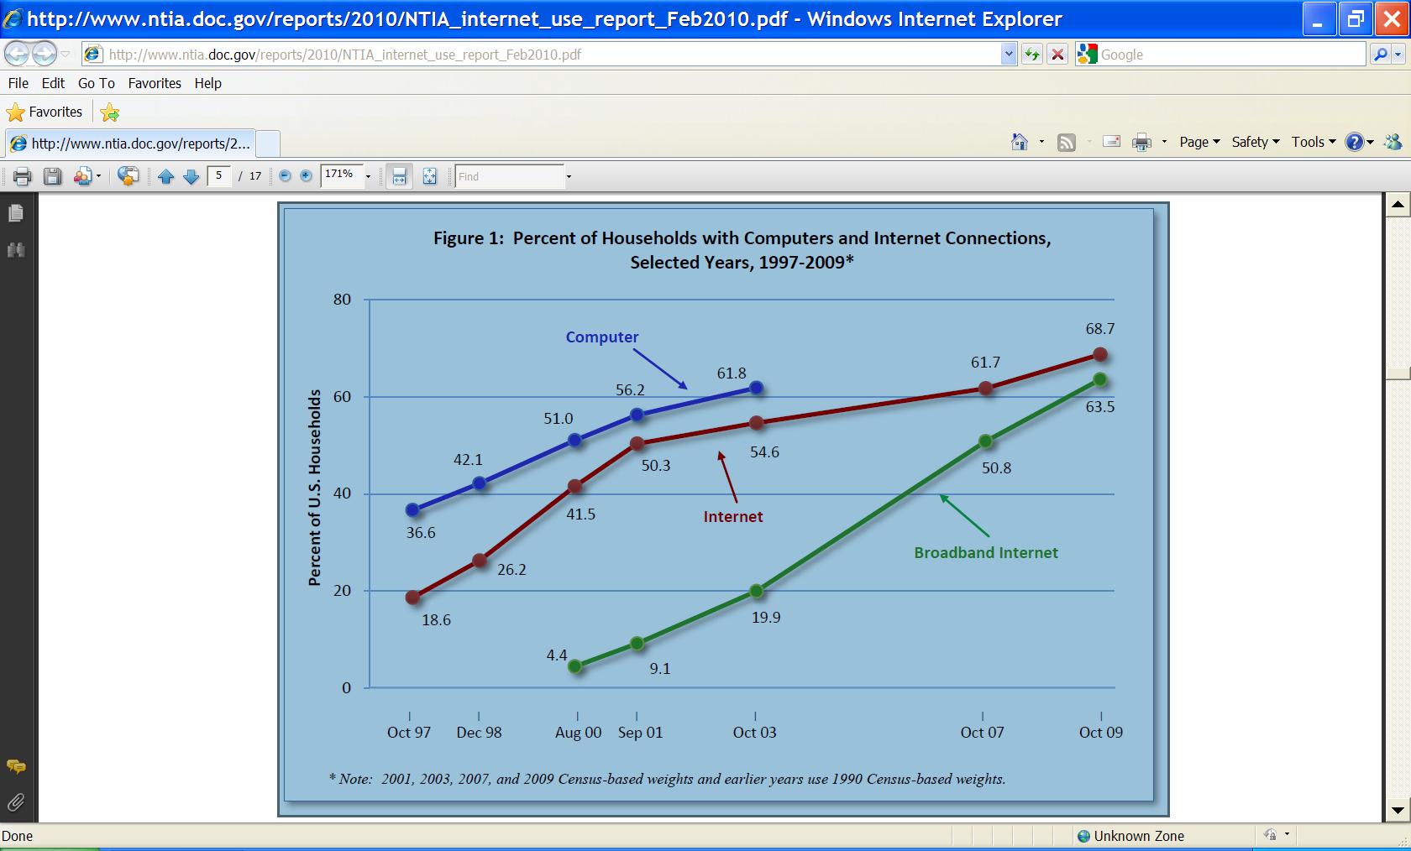1411x851 pixels.
Task: Open the Pages panel in sidebar
Action: point(16,214)
